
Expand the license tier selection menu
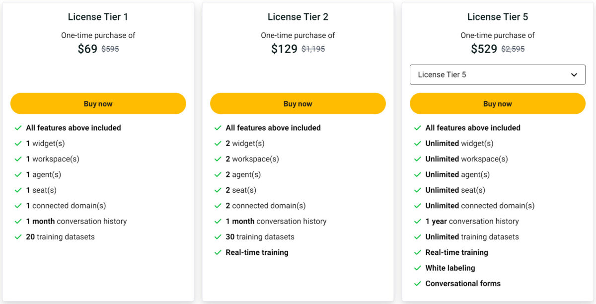pyautogui.click(x=497, y=75)
